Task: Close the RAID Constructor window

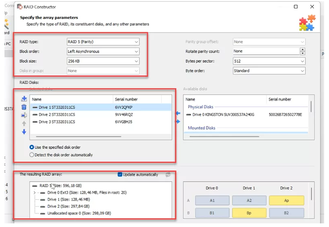Action: point(312,7)
